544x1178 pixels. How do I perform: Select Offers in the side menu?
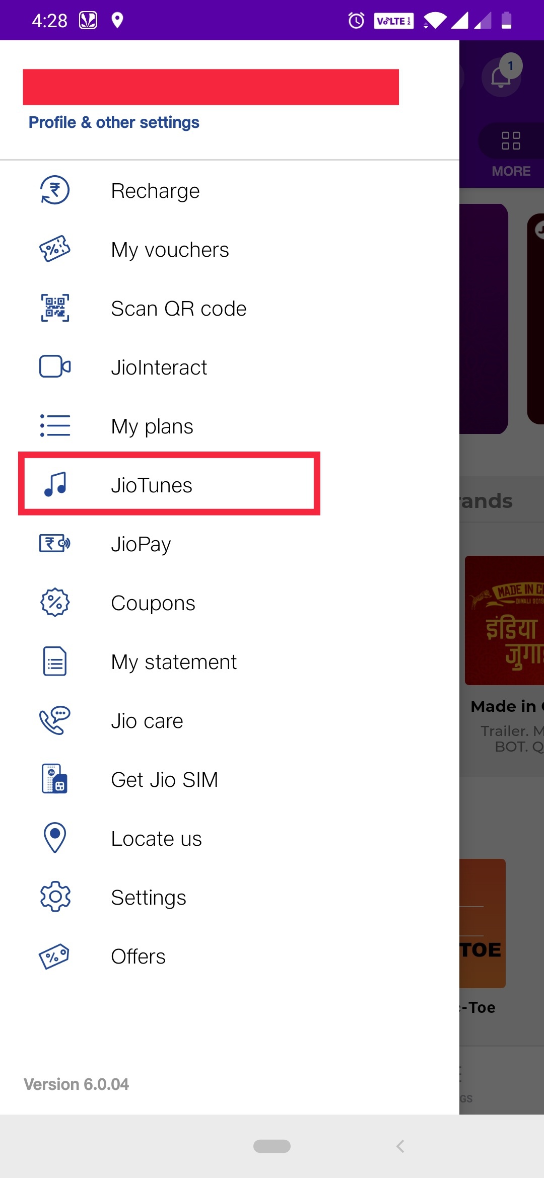click(138, 956)
